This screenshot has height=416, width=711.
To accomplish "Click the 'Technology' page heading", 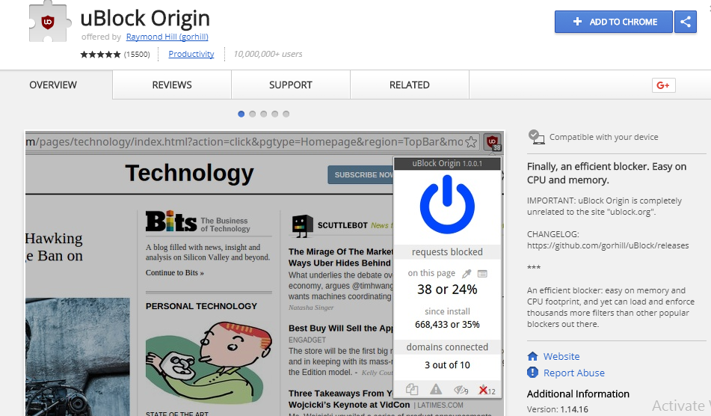I will (190, 174).
